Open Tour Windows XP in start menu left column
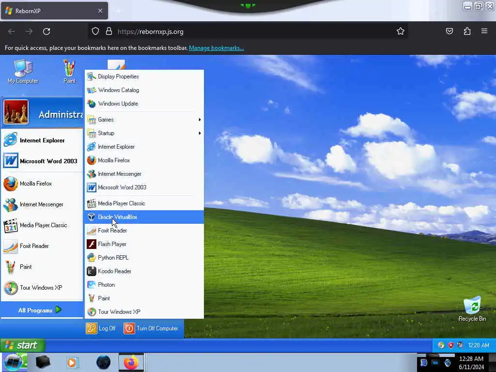This screenshot has width=496, height=372. coord(42,288)
